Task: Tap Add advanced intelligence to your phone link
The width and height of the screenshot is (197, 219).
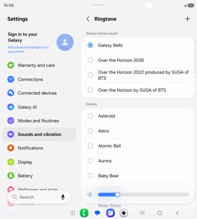Action: [28, 49]
